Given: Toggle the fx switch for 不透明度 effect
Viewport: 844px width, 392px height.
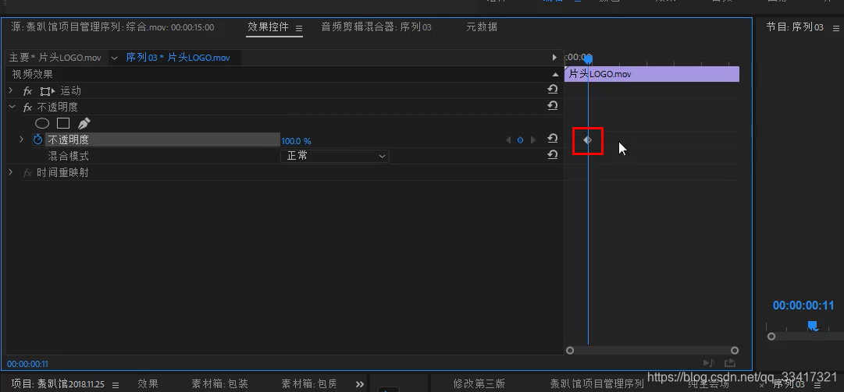Looking at the screenshot, I should 28,108.
